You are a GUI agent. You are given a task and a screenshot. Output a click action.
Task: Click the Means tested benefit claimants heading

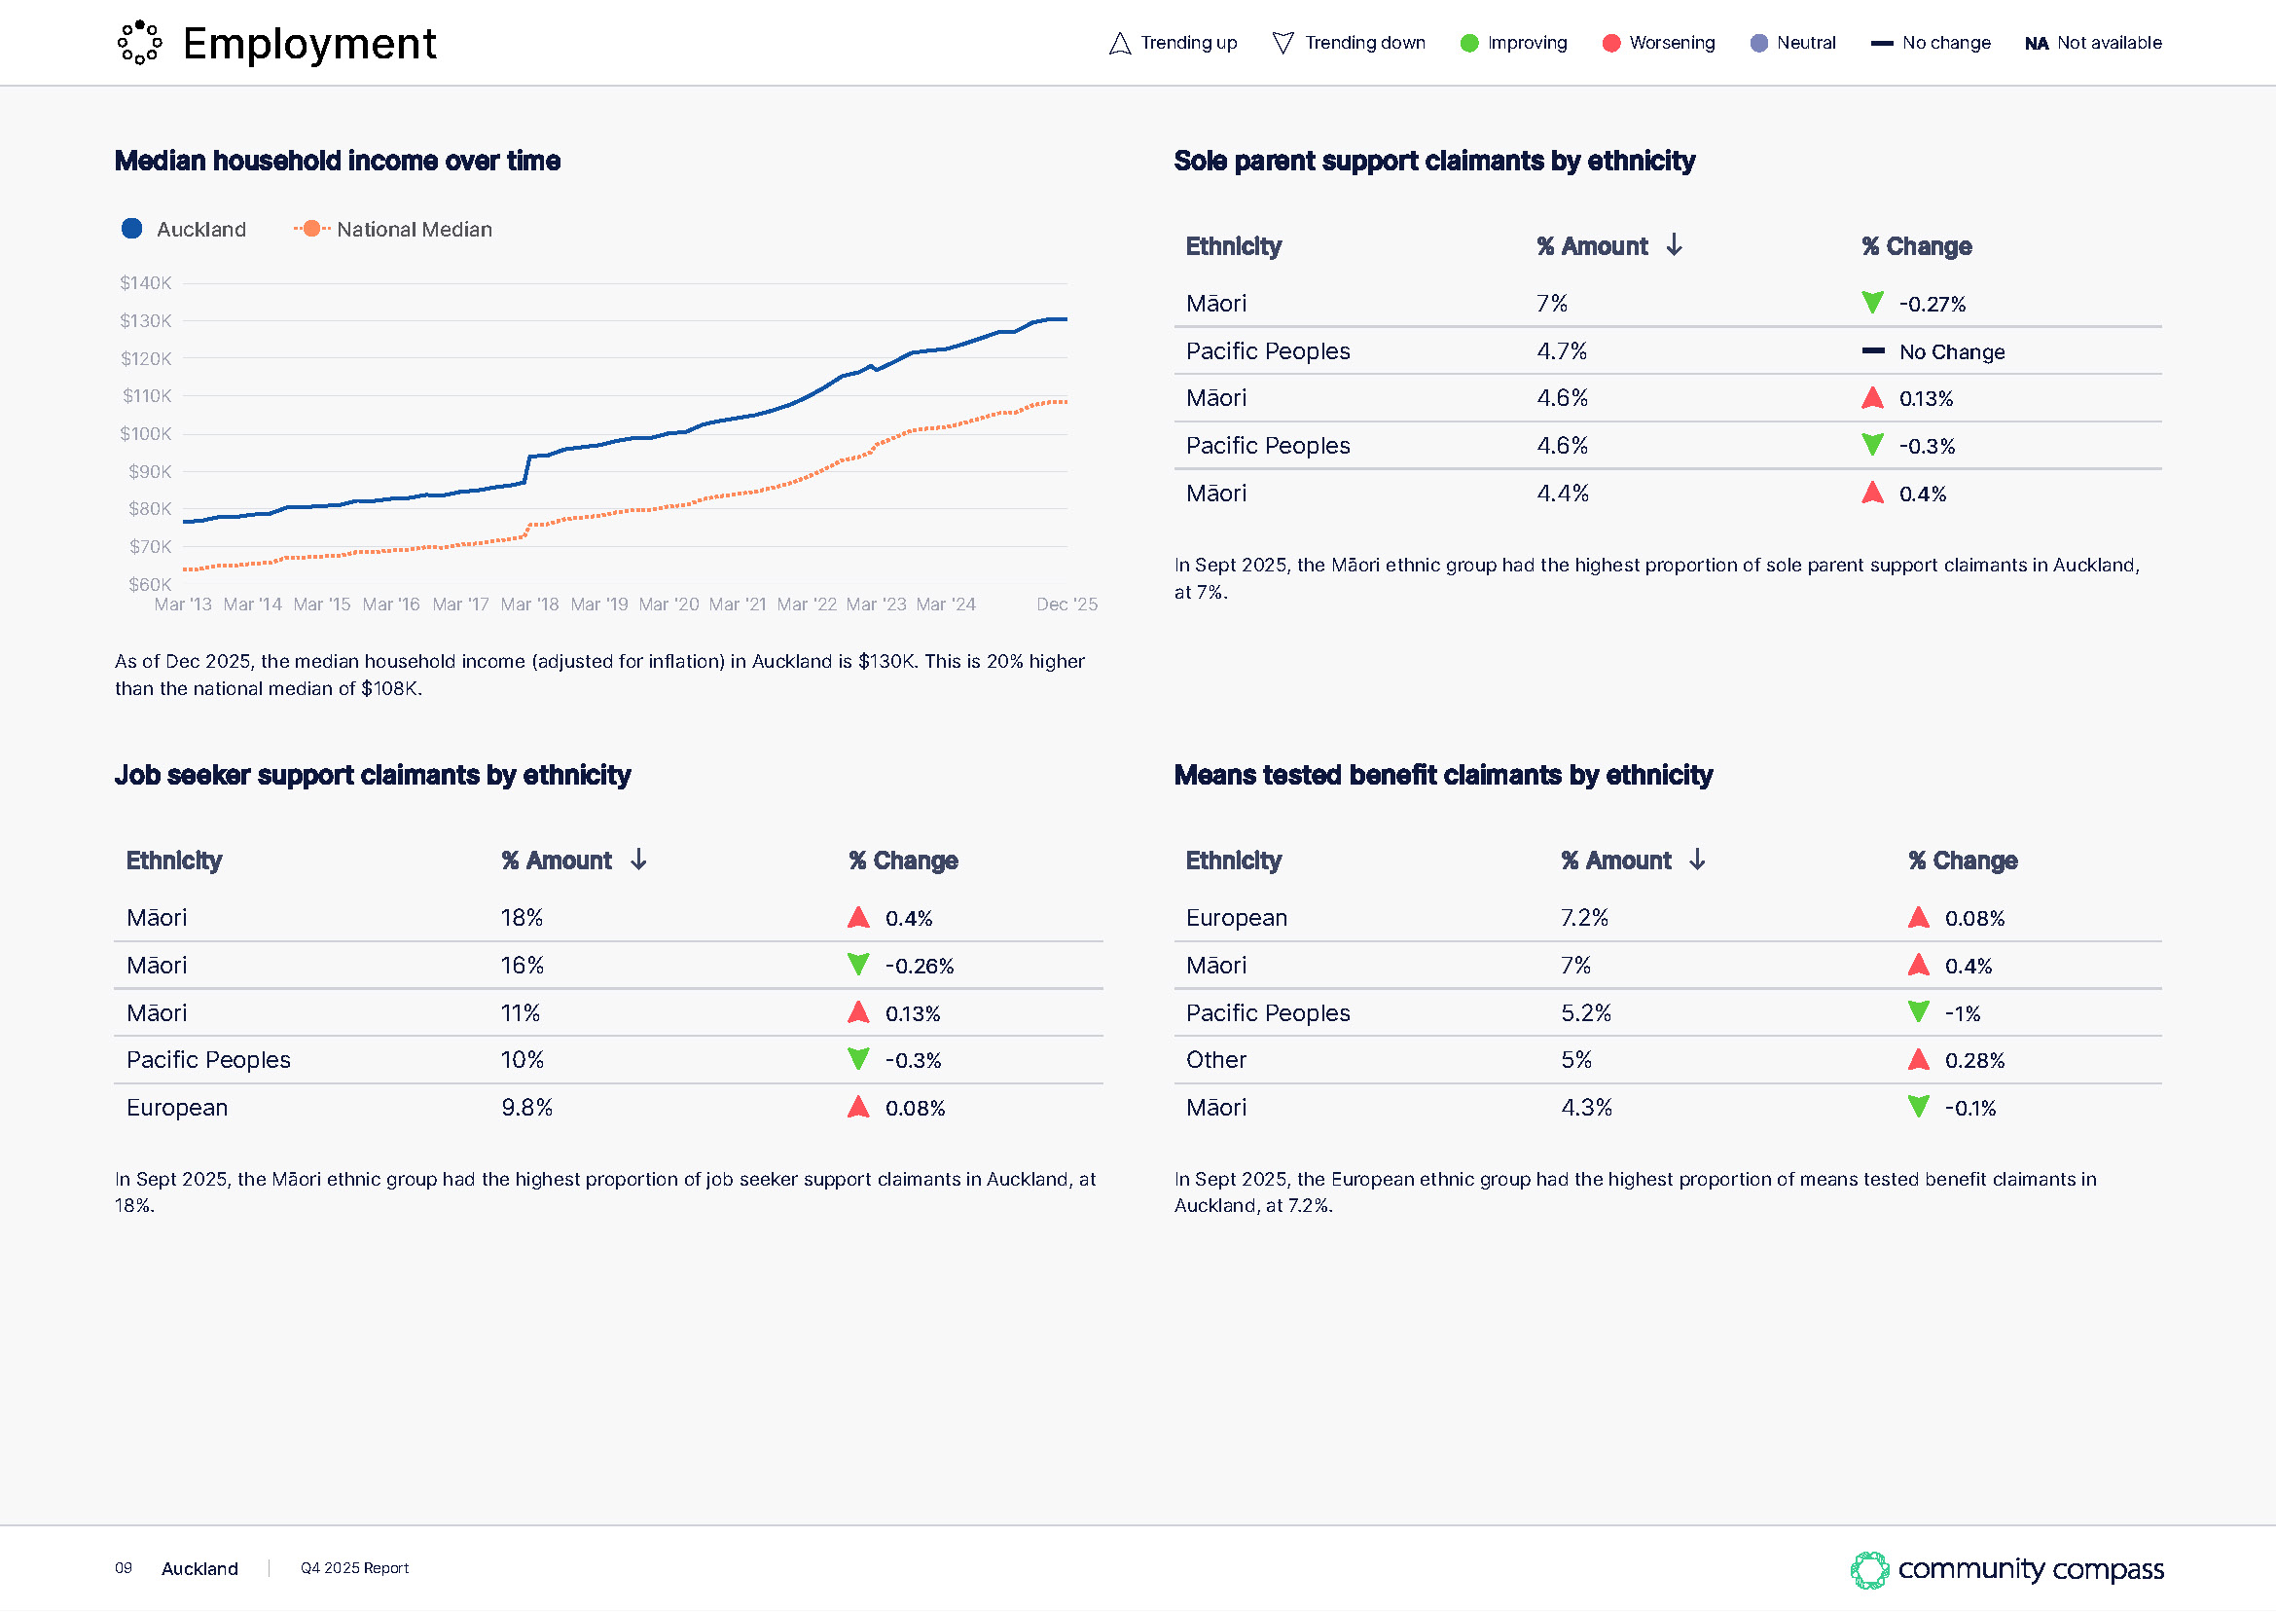point(1444,775)
